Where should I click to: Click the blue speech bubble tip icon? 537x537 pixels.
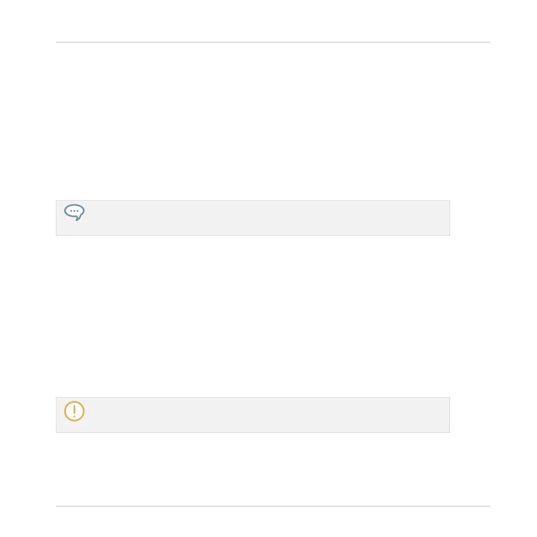pyautogui.click(x=74, y=212)
